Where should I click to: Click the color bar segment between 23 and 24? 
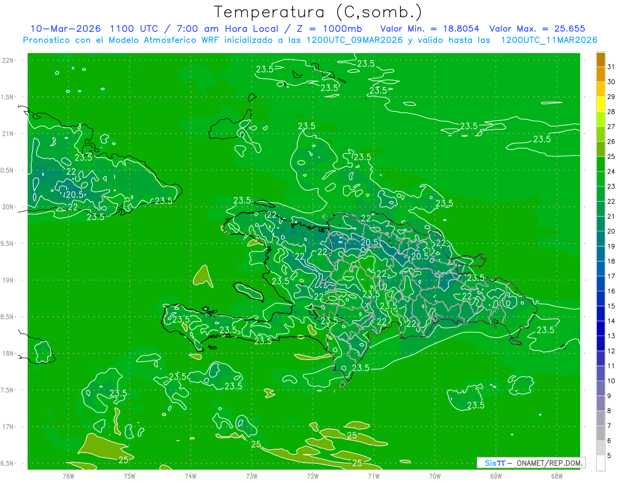coord(601,179)
